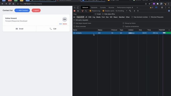The image size is (171, 96).
Task: Toggle the network filter funnel icon
Action: pyautogui.click(x=83, y=11)
